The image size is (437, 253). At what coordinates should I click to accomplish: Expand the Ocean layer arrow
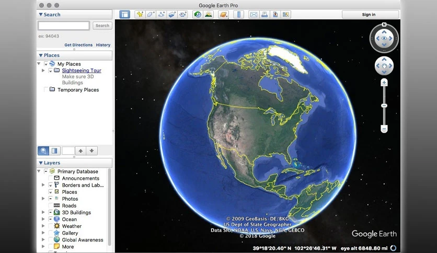pos(43,220)
